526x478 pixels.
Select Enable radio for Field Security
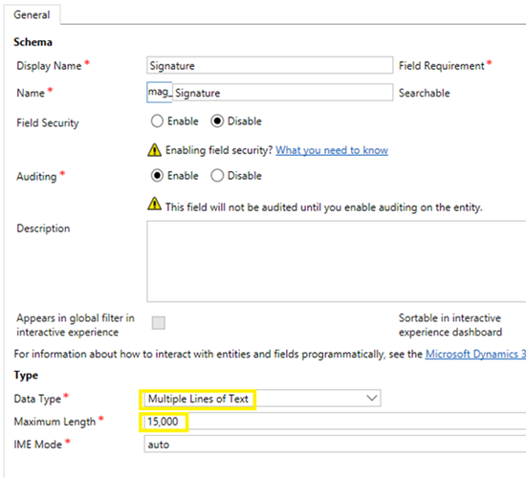[x=157, y=121]
